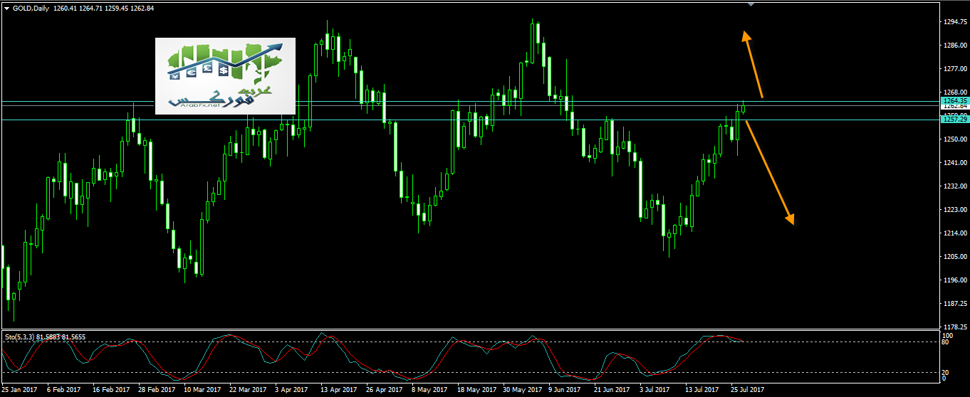The width and height of the screenshot is (970, 397).
Task: Click the 26 Apr 2017 date label
Action: (385, 390)
